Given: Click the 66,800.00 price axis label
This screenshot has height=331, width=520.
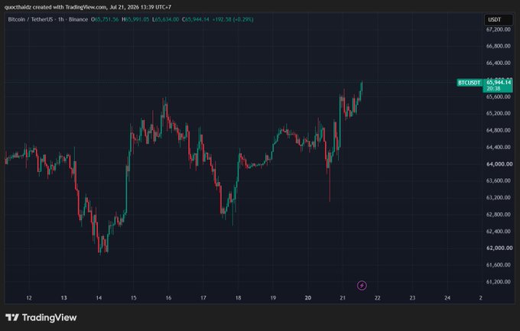Looking at the screenshot, I should 499,46.
